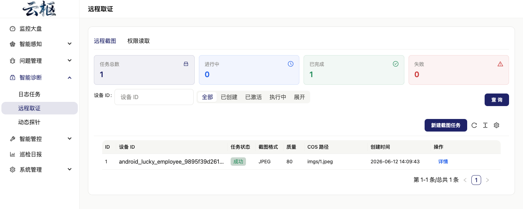Image resolution: width=523 pixels, height=209 pixels.
Task: Click the 问题管理 bug icon
Action: tap(13, 61)
